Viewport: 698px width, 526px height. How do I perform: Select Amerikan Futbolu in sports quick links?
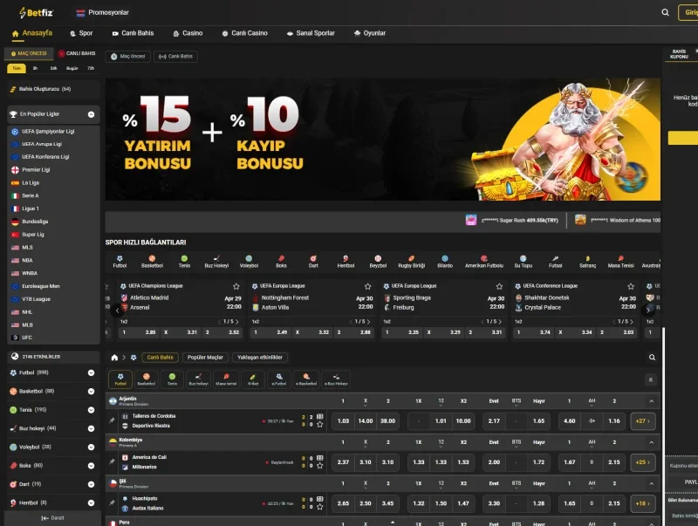pyautogui.click(x=484, y=262)
